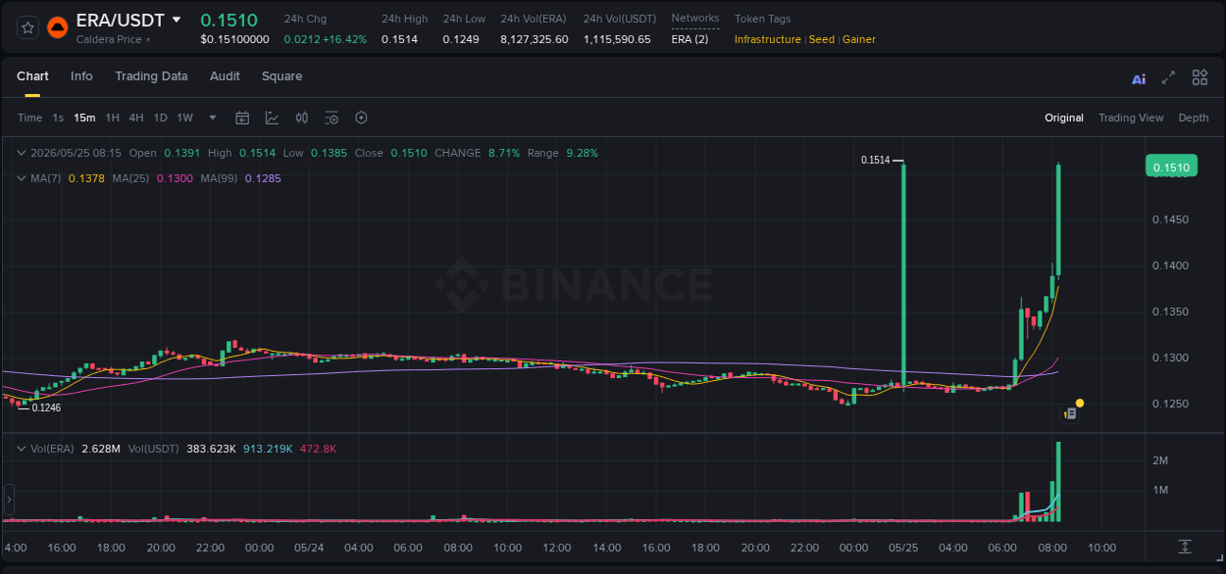The image size is (1226, 574).
Task: Select the 15m interval
Action: 84,118
